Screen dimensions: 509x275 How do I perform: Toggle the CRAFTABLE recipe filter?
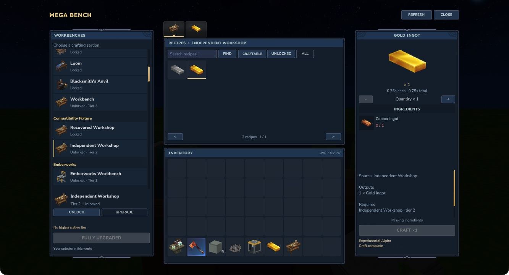(x=252, y=54)
